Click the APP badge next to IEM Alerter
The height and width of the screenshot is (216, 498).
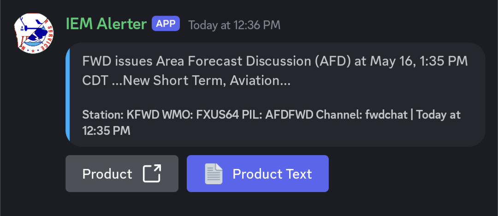[166, 24]
